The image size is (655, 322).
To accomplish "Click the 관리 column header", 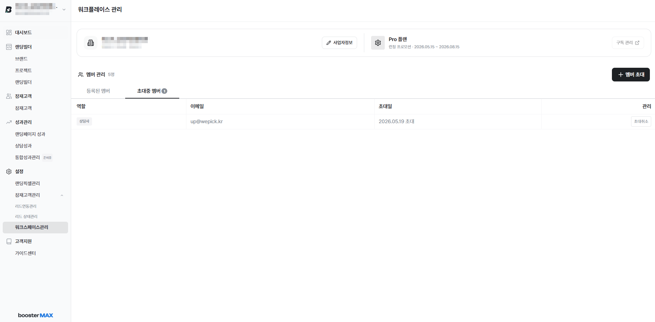I will pos(646,106).
